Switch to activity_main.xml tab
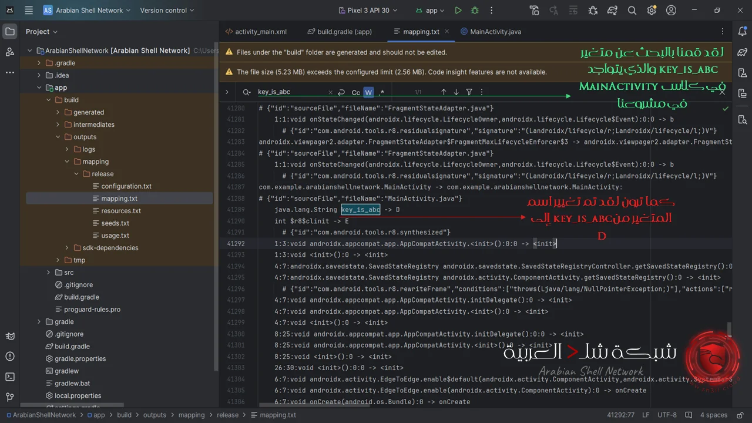 256,32
